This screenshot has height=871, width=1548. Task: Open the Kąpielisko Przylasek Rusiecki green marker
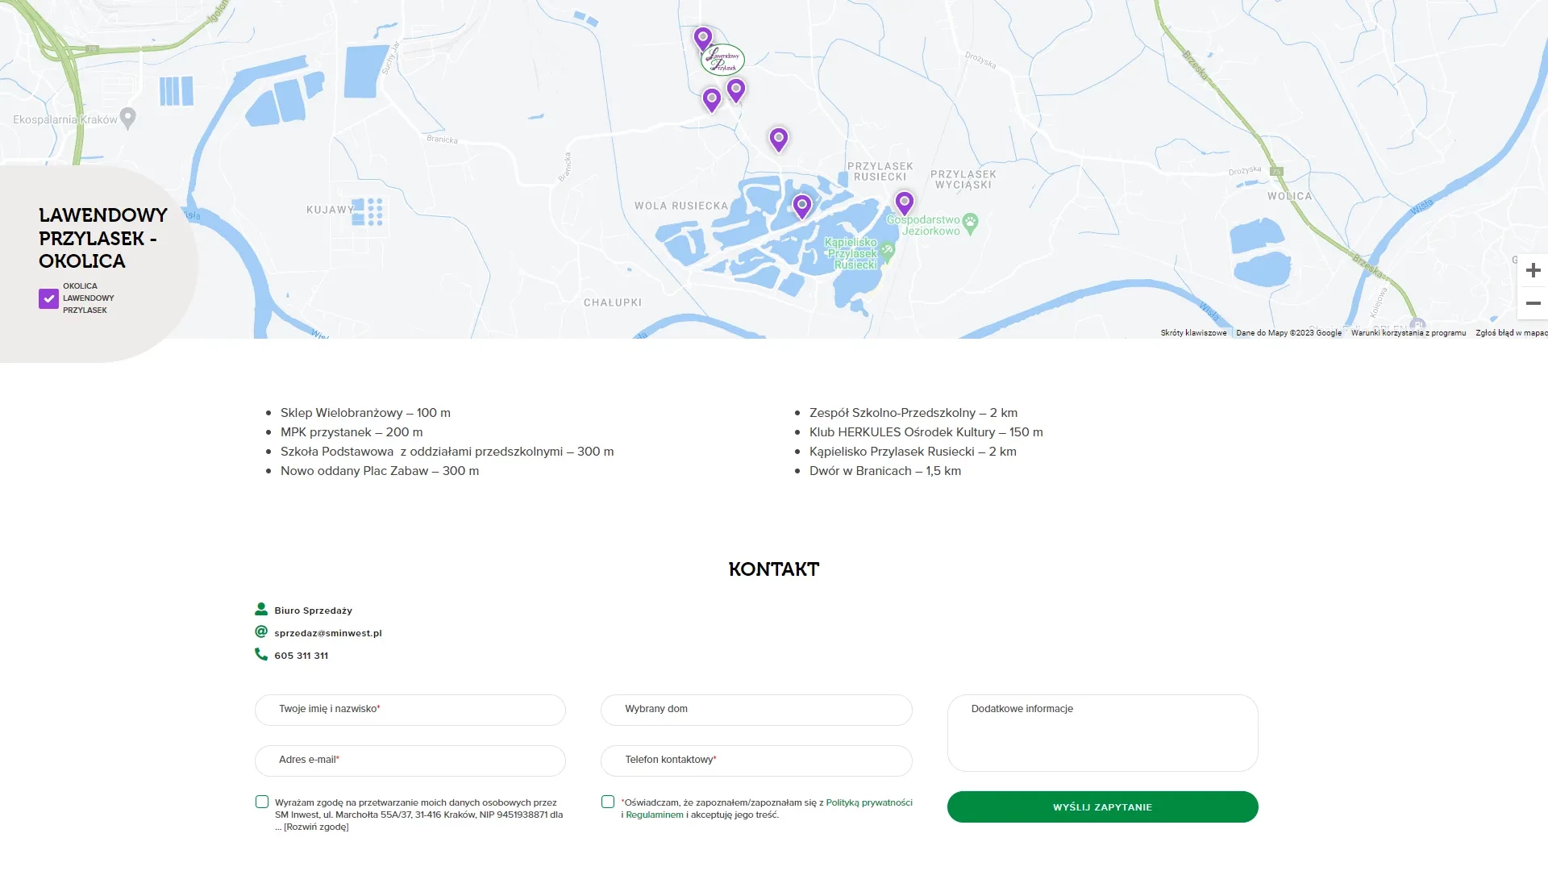tap(888, 253)
